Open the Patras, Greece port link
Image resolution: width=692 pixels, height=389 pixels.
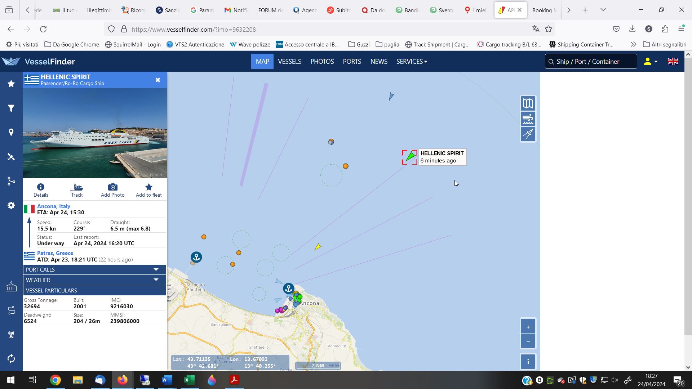(55, 253)
